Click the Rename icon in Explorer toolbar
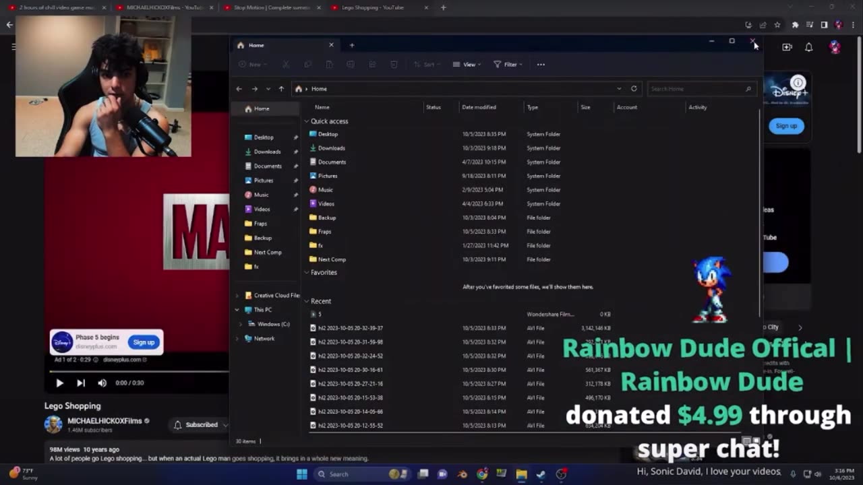The height and width of the screenshot is (485, 863). pyautogui.click(x=351, y=65)
